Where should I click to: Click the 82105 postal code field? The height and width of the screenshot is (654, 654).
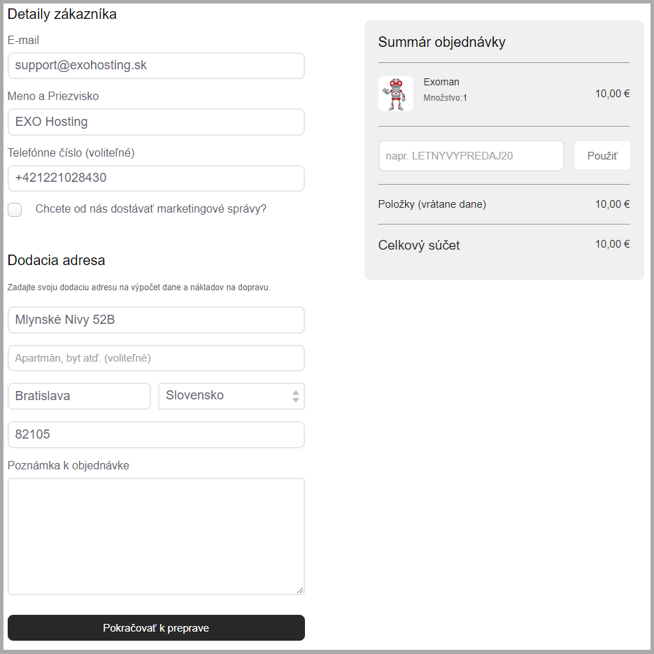156,434
